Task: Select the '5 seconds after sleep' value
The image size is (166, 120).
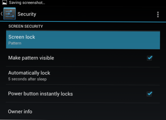Action: 27,79
